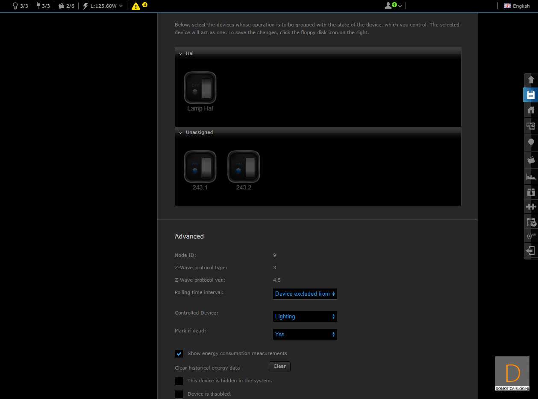This screenshot has height=399, width=538.
Task: Uncheck Show energy consumption measurements
Action: (x=179, y=354)
